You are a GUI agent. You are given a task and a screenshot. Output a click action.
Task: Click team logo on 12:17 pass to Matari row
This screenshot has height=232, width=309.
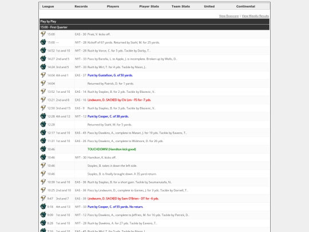tap(43, 133)
